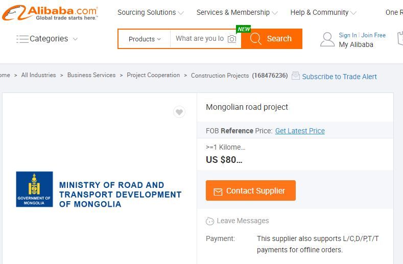The width and height of the screenshot is (403, 264).
Task: Open the Help & Community menu
Action: click(323, 12)
